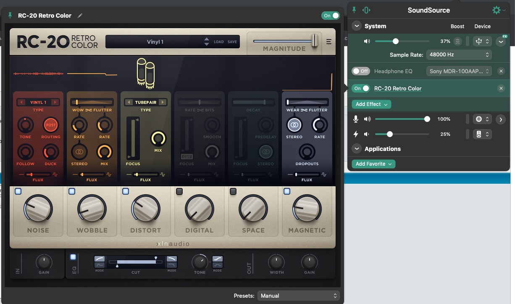
Task: Click the Wobble MIX knob
Action: (x=104, y=152)
